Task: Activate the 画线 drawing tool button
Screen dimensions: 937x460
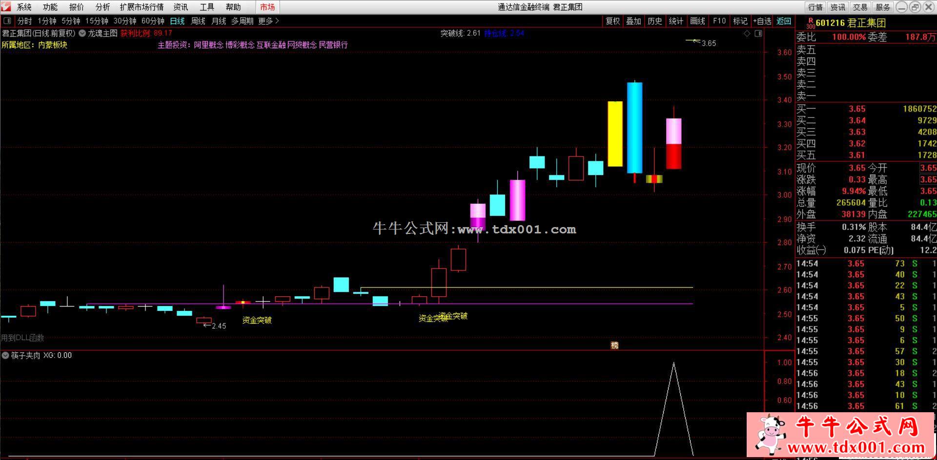Action: pos(697,21)
